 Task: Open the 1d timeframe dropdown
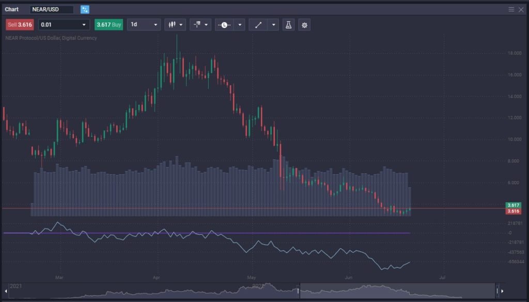click(x=144, y=25)
